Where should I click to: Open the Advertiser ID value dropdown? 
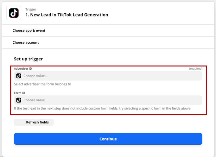point(108,76)
